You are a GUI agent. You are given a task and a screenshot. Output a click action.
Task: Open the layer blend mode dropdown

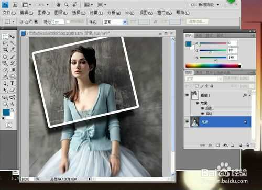[x=203, y=79]
